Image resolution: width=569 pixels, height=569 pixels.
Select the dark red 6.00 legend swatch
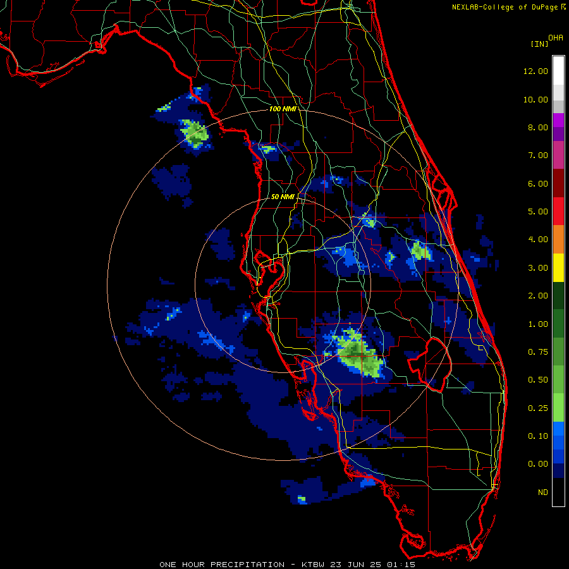558,183
